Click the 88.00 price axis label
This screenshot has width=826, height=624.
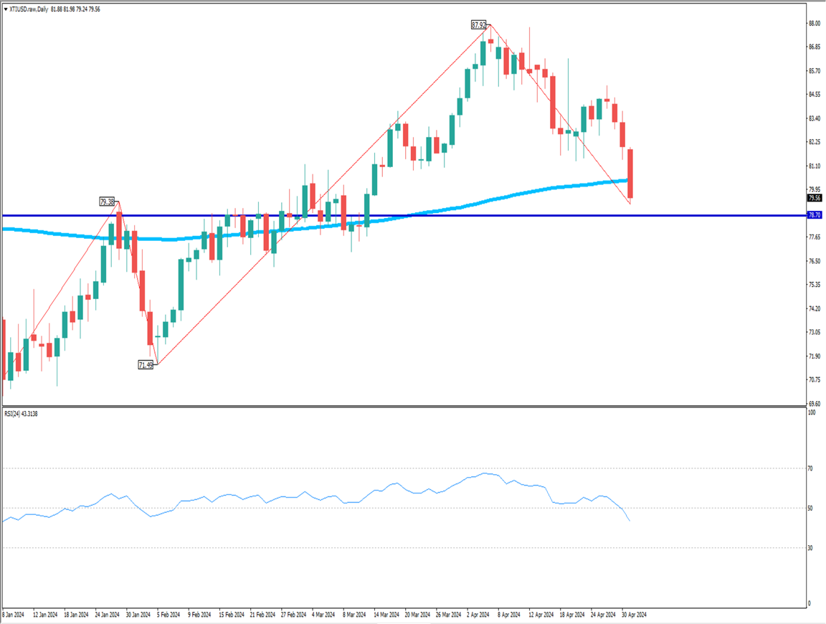click(814, 24)
